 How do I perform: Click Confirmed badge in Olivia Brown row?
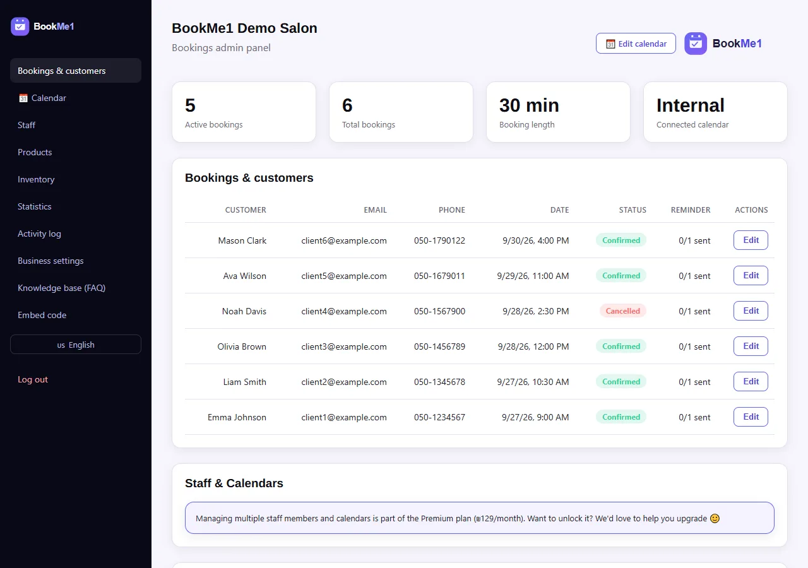pos(621,346)
